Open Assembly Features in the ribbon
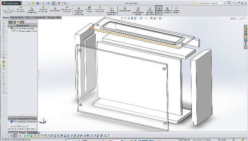248x141 pixels. (x=89, y=10)
